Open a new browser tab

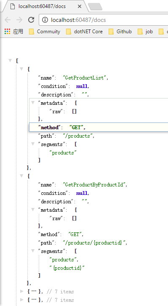coord(95,7)
